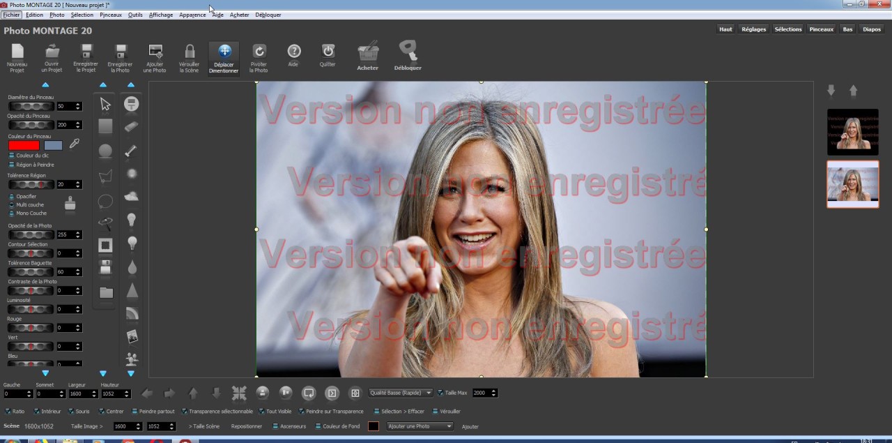Select the rectangle selection tool
Screen dimensions: 892x443
pos(105,126)
